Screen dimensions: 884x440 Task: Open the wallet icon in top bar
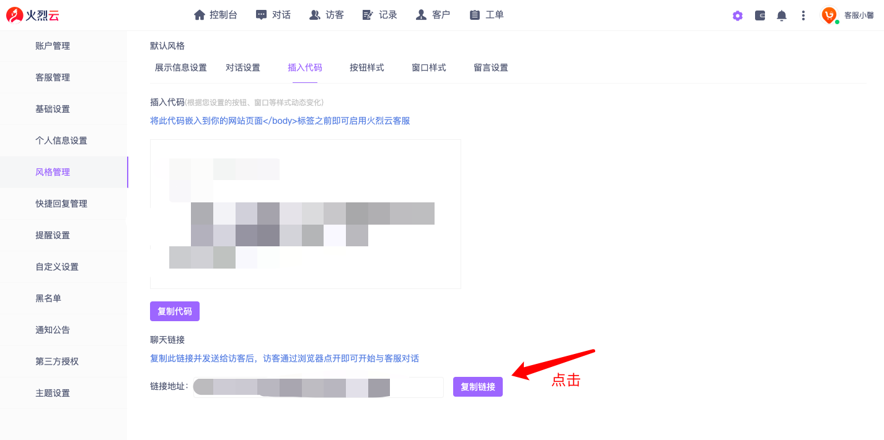pyautogui.click(x=760, y=15)
